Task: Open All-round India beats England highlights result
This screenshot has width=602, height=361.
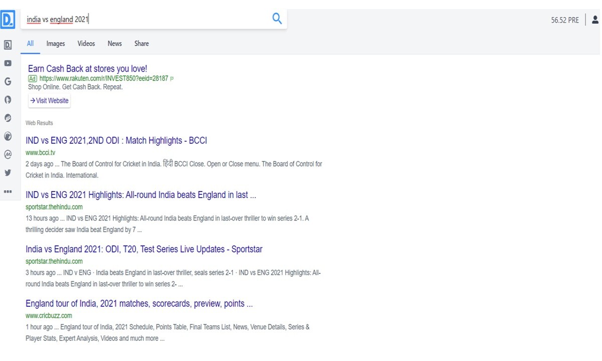Action: [x=141, y=195]
